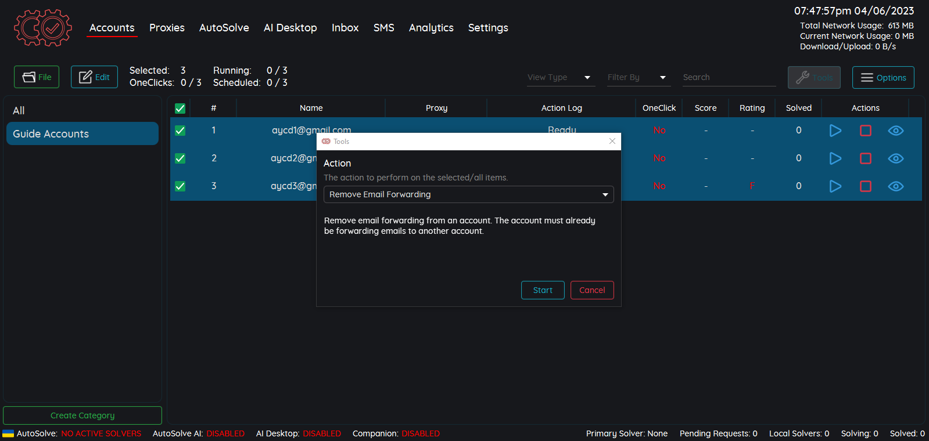Viewport: 929px width, 441px height.
Task: Click the # column header
Action: coord(214,108)
